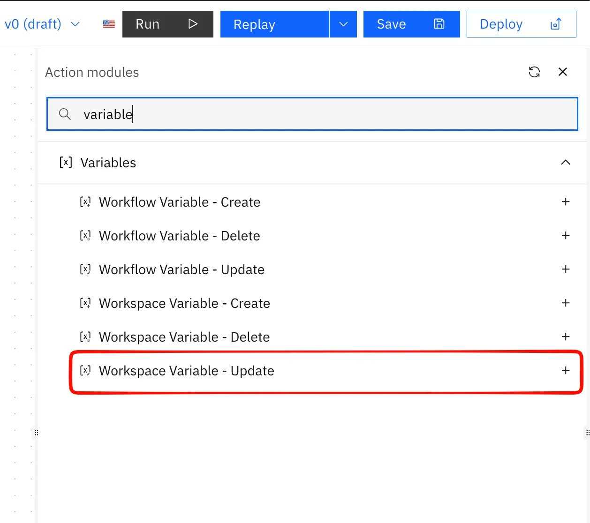The height and width of the screenshot is (523, 590).
Task: Click the Action modules panel title
Action: pos(92,72)
